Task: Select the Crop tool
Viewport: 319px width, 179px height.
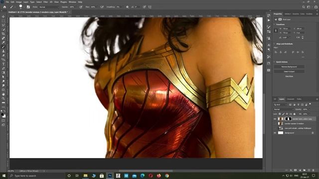Action: pos(3,34)
